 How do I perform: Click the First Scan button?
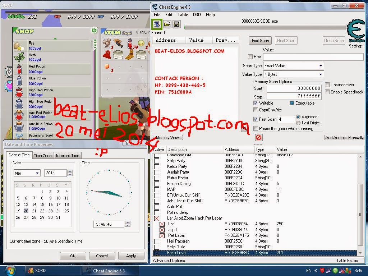click(260, 41)
